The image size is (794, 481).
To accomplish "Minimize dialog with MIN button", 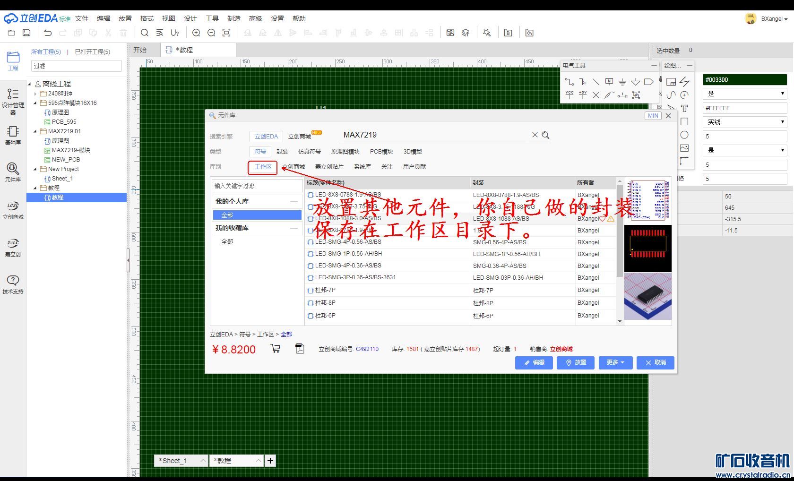I will pos(653,116).
